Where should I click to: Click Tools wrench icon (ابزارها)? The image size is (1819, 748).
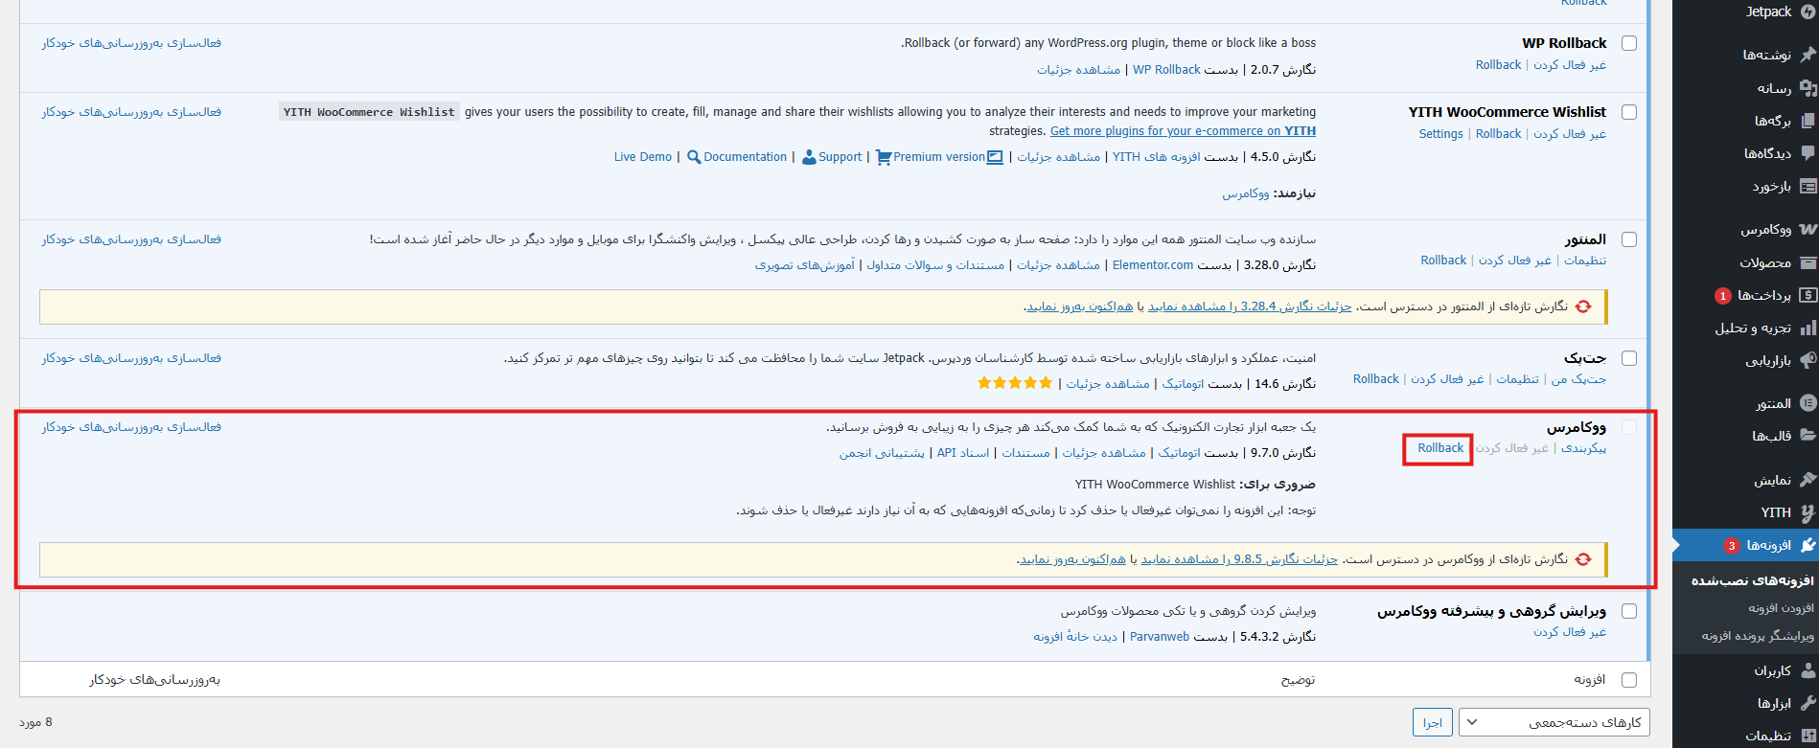point(1807,703)
